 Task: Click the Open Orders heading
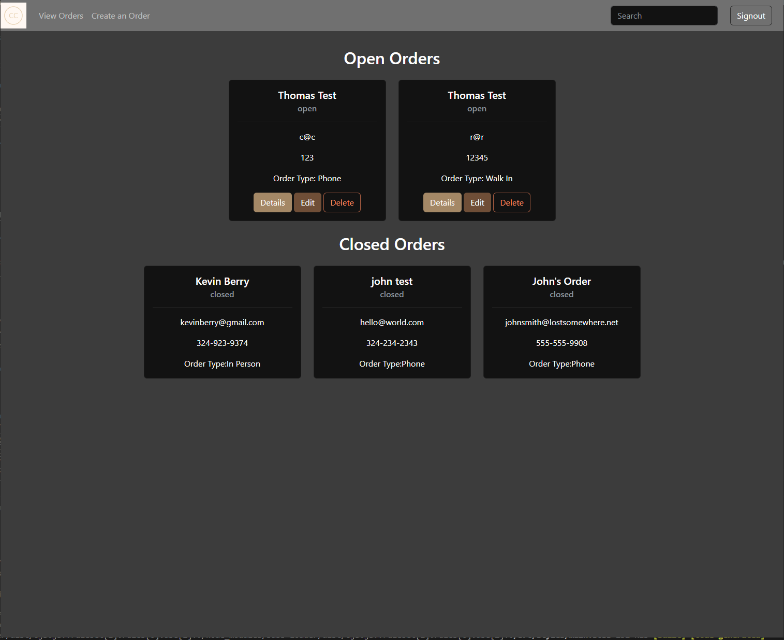click(392, 59)
